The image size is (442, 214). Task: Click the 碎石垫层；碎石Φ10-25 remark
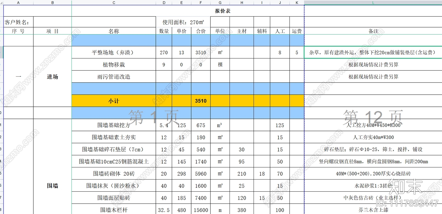(x=373, y=149)
